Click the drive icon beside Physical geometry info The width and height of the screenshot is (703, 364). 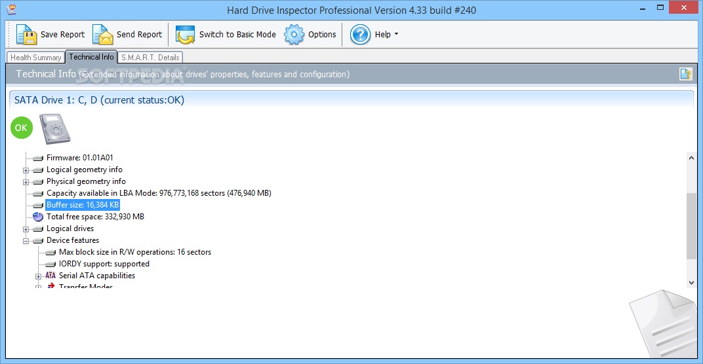pyautogui.click(x=39, y=182)
